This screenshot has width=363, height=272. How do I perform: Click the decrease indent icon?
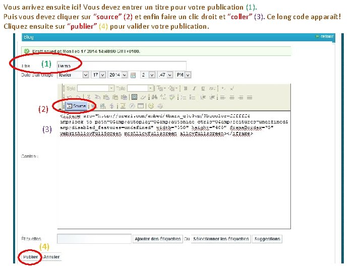[203, 97]
